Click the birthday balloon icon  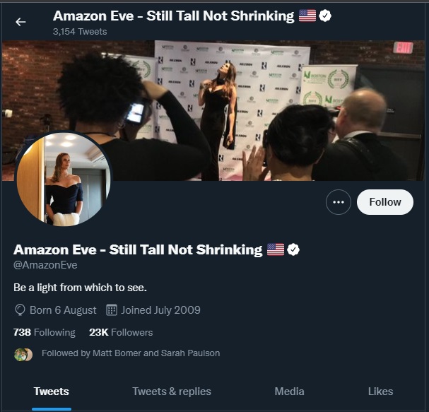tap(20, 310)
